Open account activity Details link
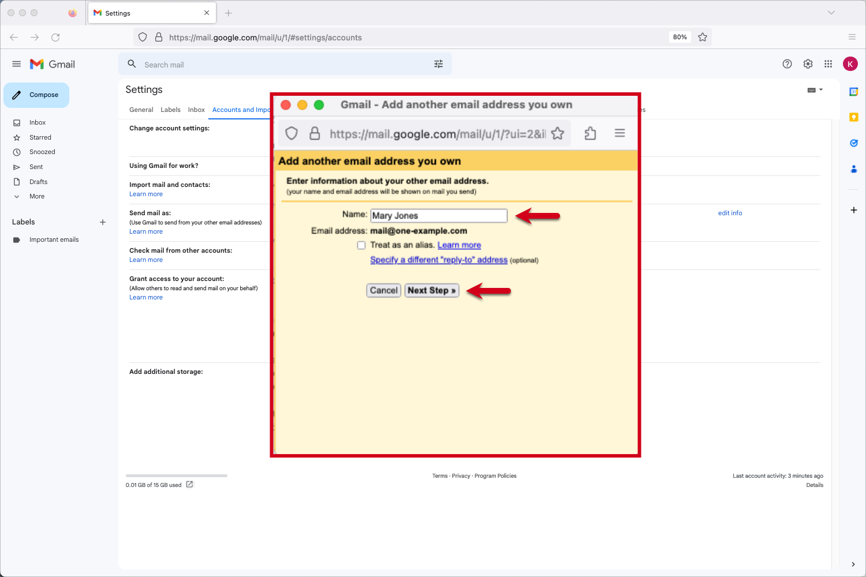 [x=815, y=485]
